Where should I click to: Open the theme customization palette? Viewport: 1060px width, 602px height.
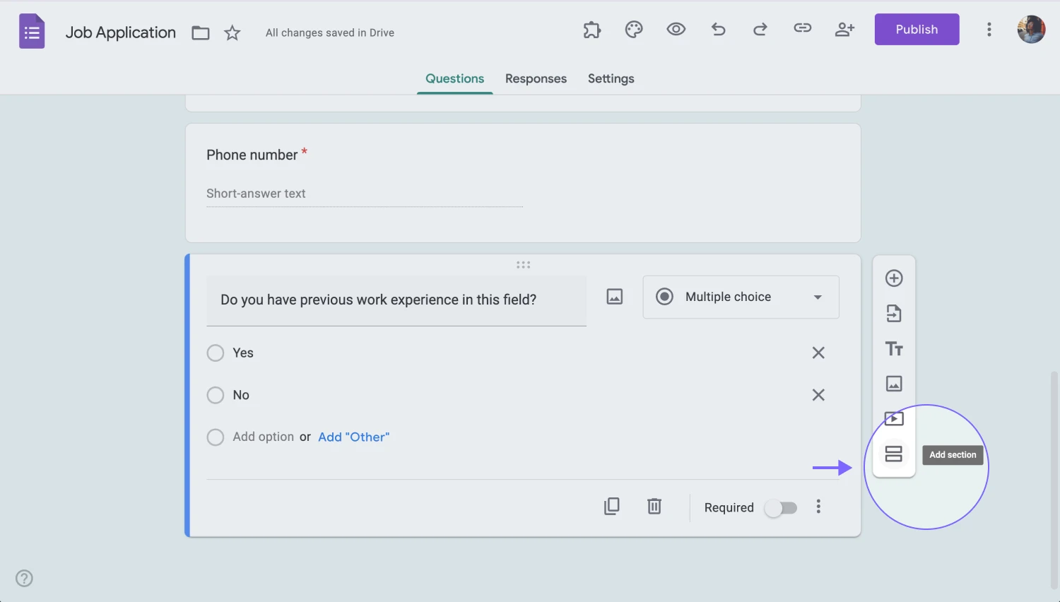pos(634,30)
